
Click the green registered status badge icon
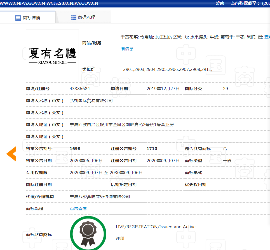coord(88,234)
